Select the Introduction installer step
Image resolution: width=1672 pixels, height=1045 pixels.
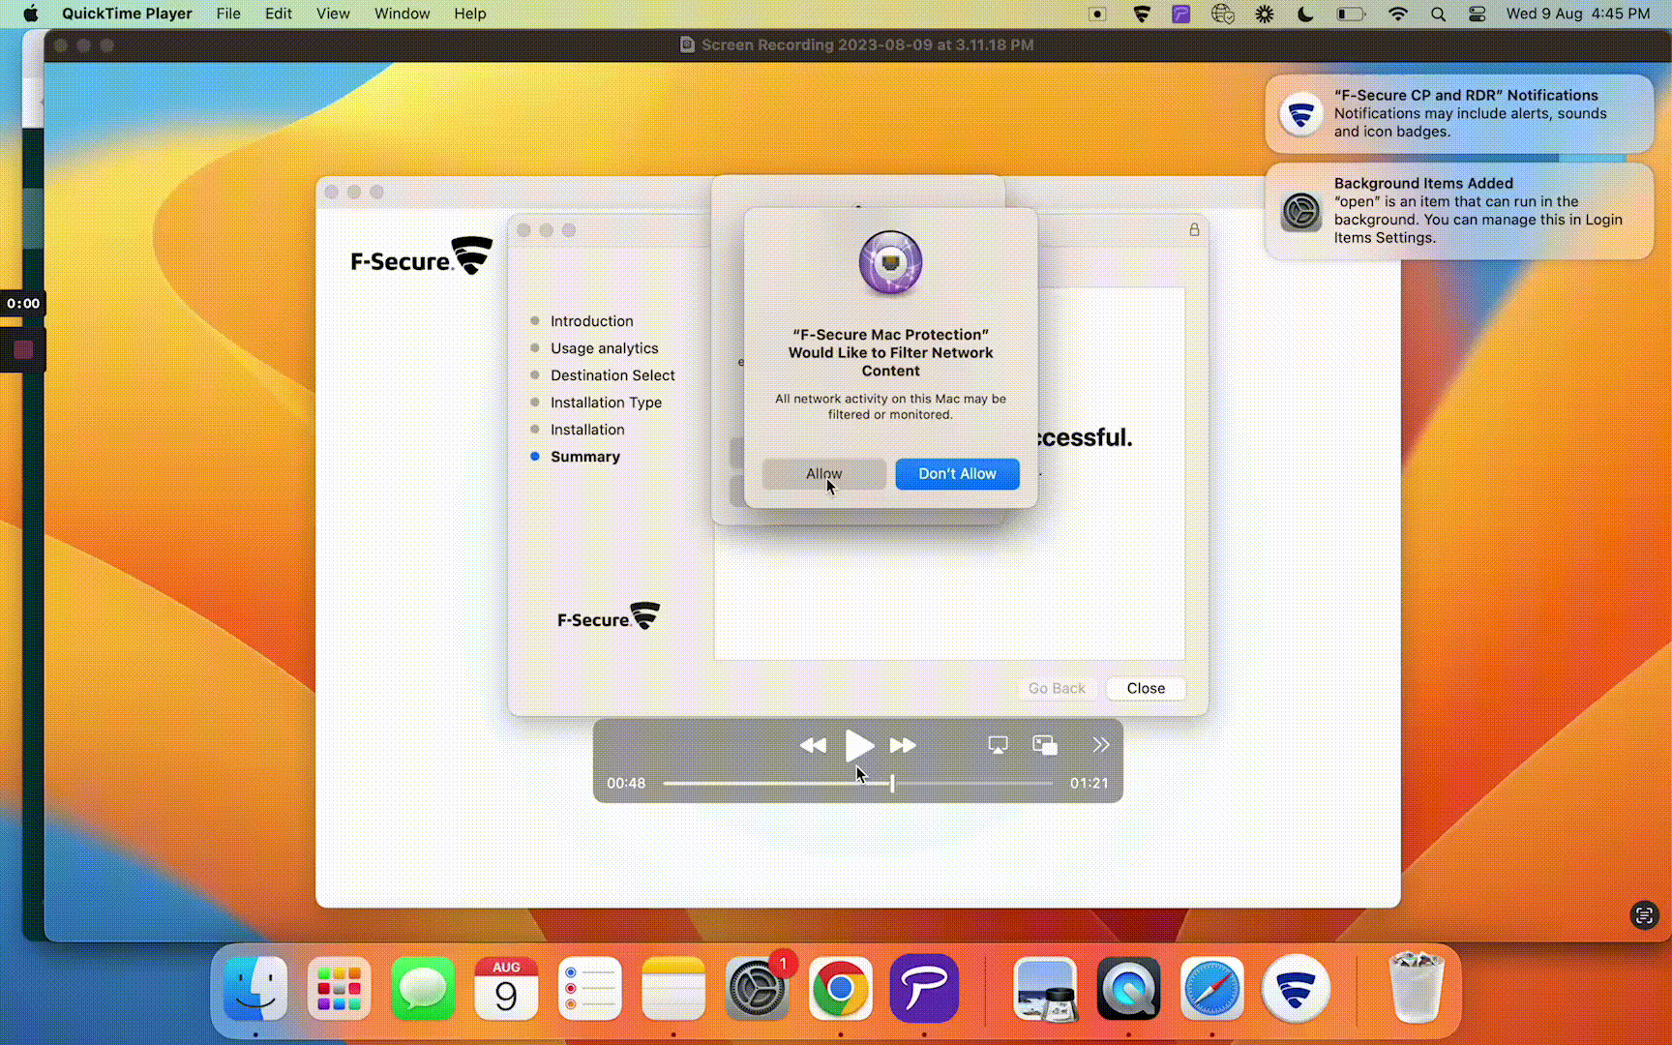coord(591,321)
